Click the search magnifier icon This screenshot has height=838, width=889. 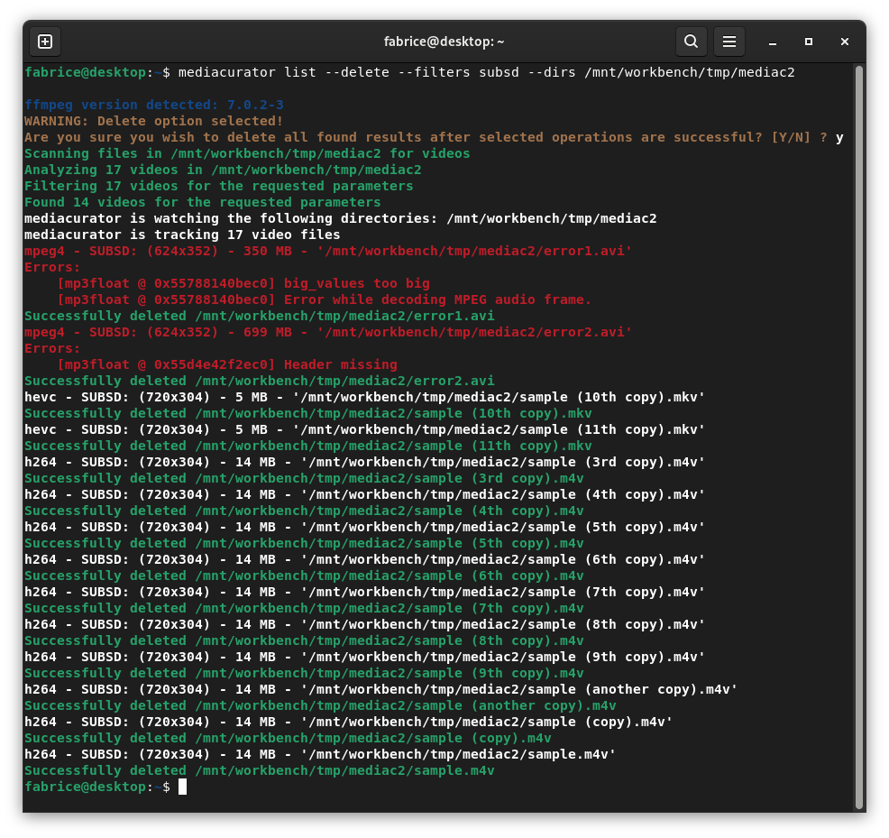691,41
